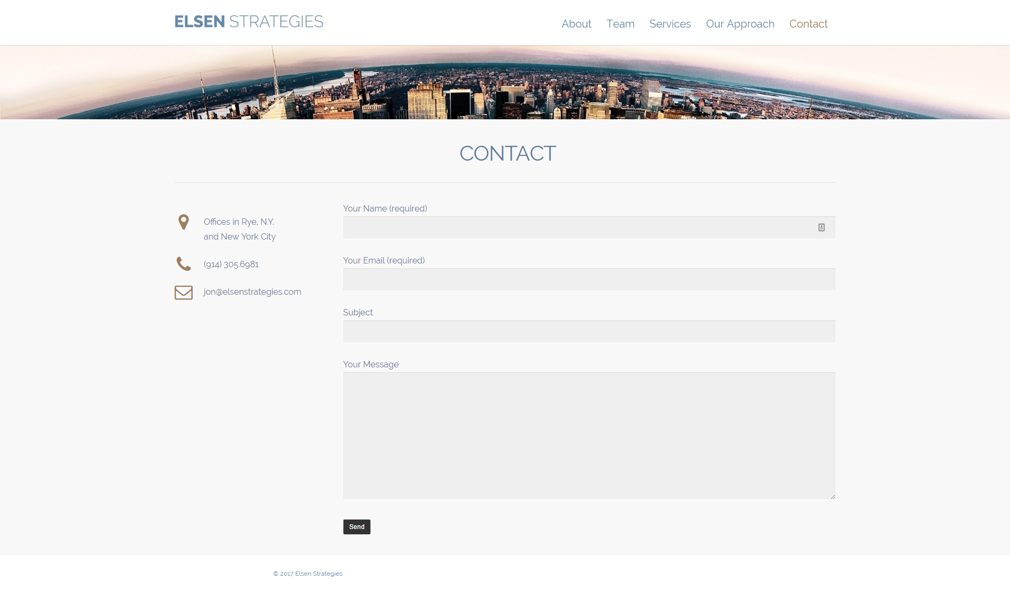Click the New York skyline banner image
This screenshot has width=1010, height=590.
(x=505, y=82)
